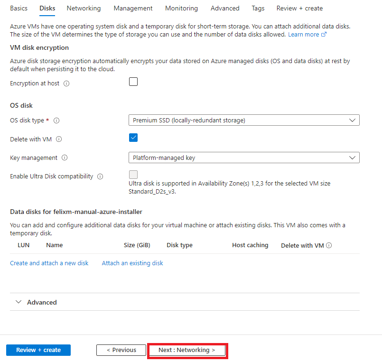382x362 pixels.
Task: Toggle Enable Ultra Disk compatibility checkbox
Action: click(x=133, y=175)
